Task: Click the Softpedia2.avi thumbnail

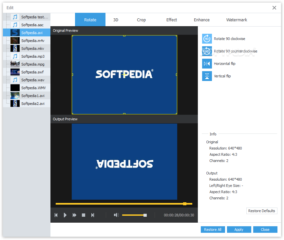Action: 15,104
